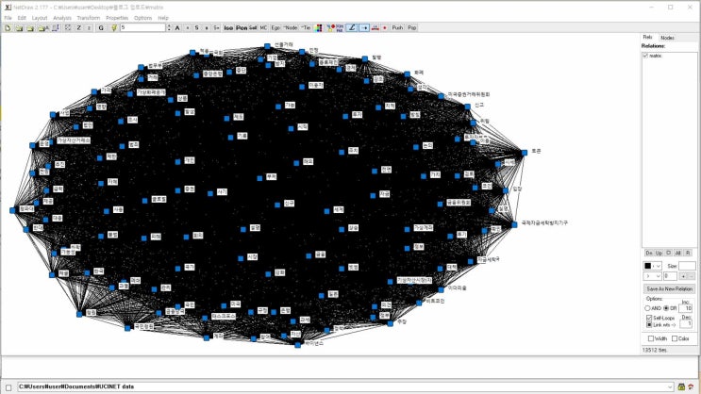Click the toolbar value field showing 5
The height and width of the screenshot is (394, 701).
[143, 27]
